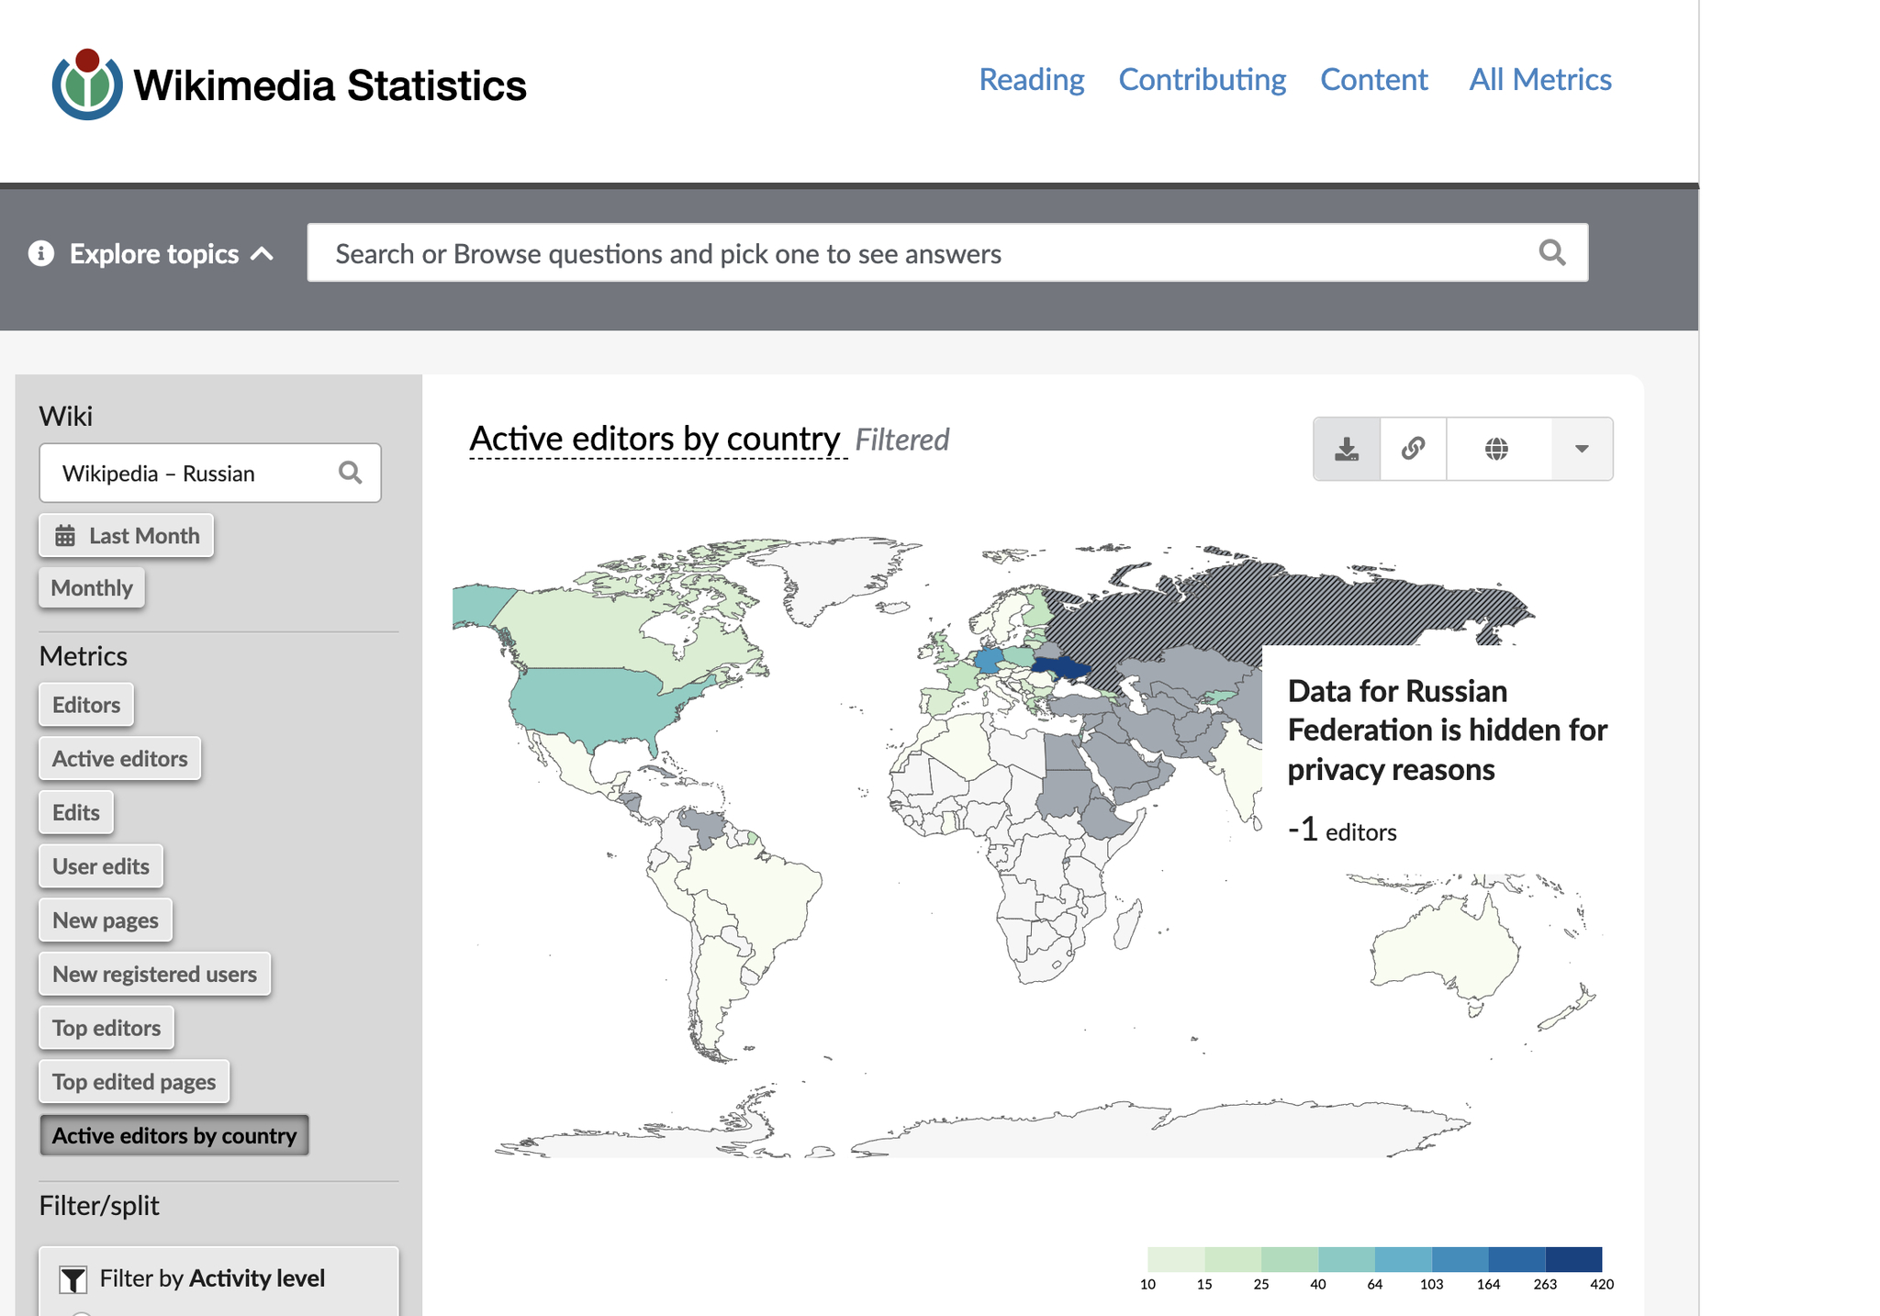Collapse the Explore topics chevron

263,253
